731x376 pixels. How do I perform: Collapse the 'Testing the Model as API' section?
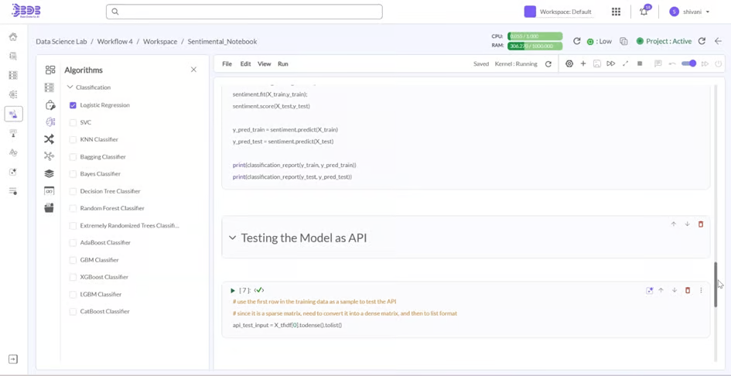pos(232,238)
